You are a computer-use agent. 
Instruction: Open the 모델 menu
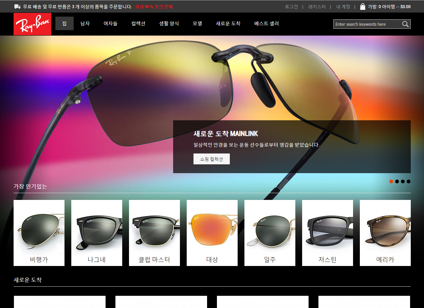pos(197,23)
